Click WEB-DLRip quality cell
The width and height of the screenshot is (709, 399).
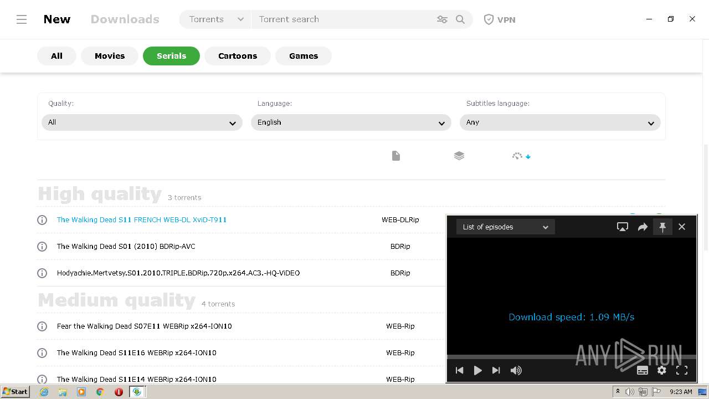tap(400, 220)
